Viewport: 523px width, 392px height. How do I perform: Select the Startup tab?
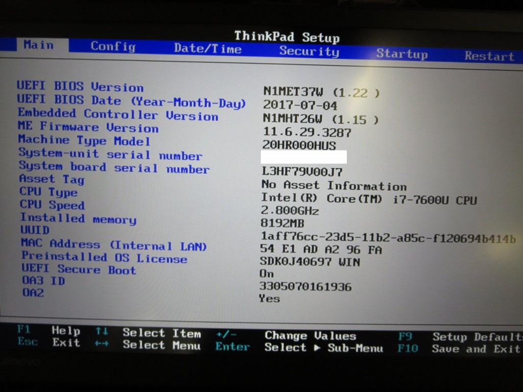pos(402,54)
